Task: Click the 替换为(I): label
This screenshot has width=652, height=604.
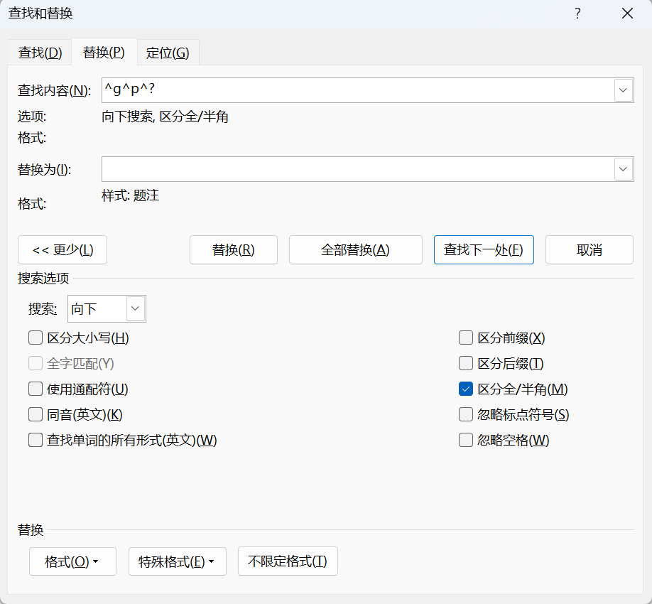Action: click(45, 169)
